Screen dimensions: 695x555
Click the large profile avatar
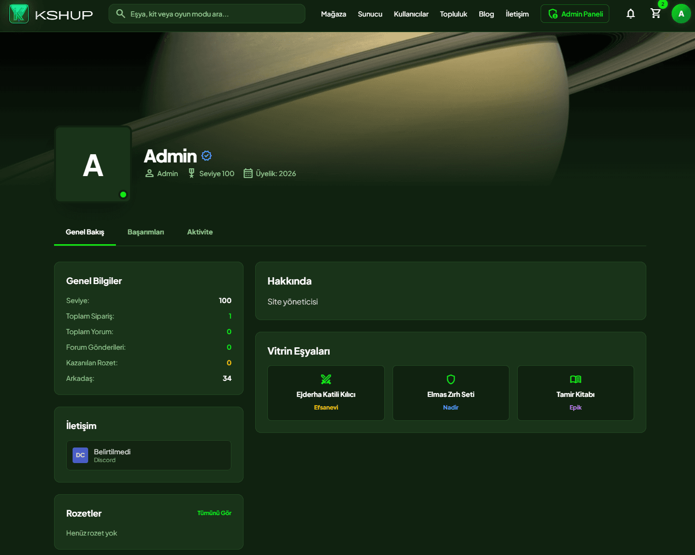point(93,164)
